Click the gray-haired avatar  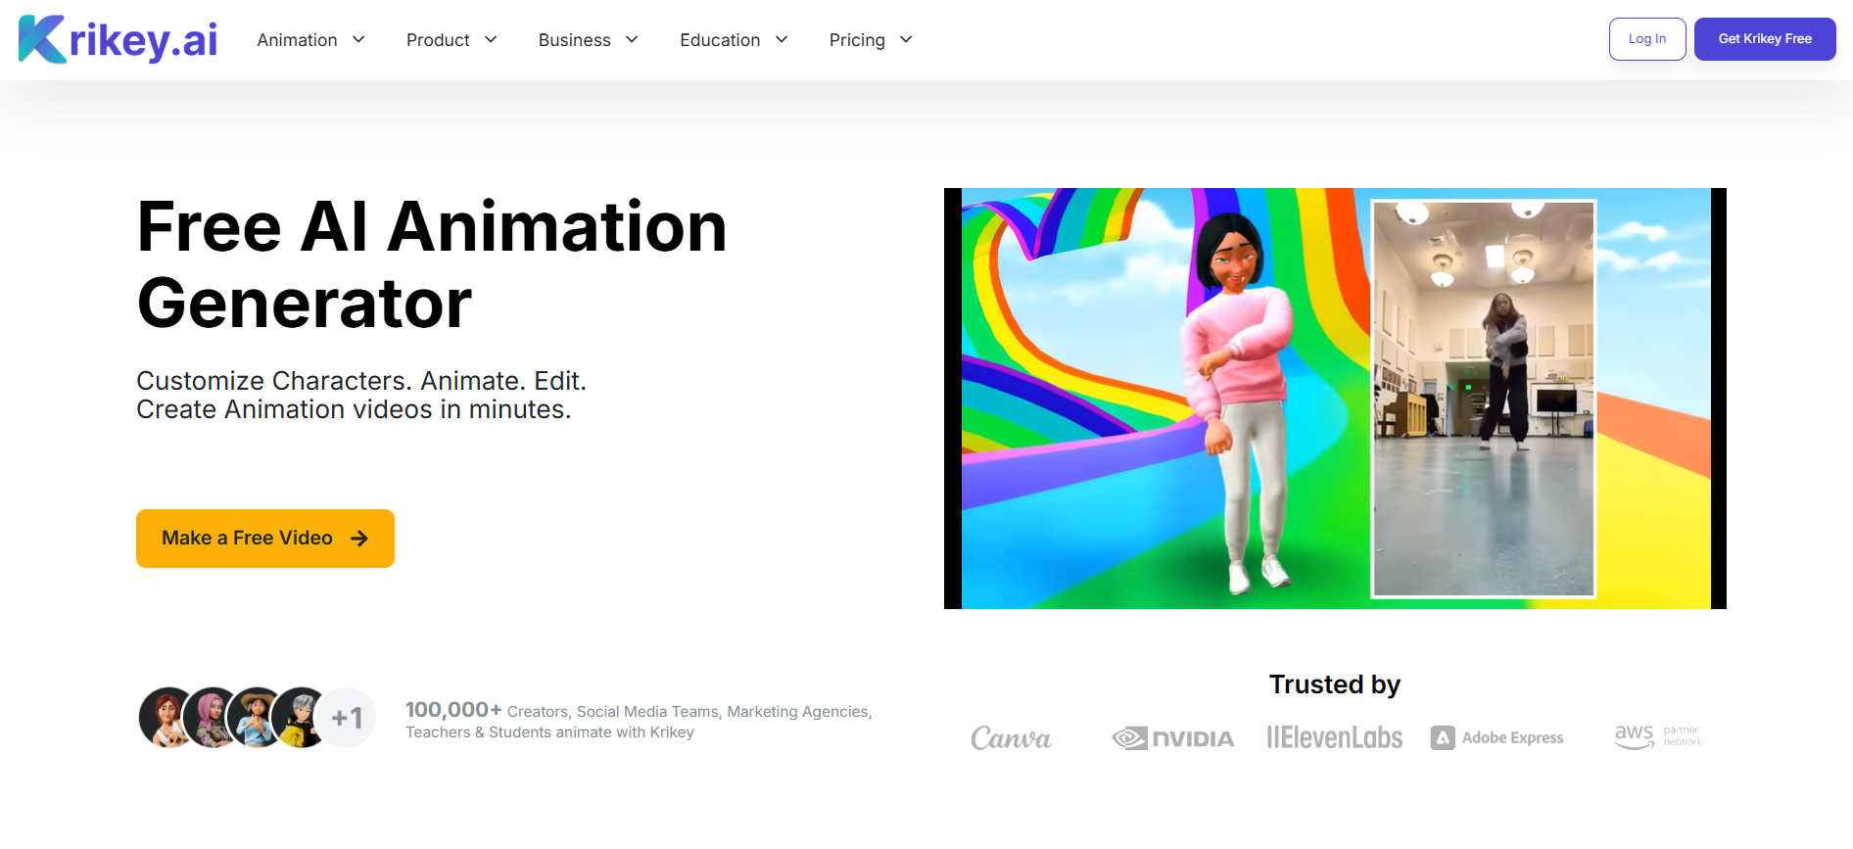[300, 718]
